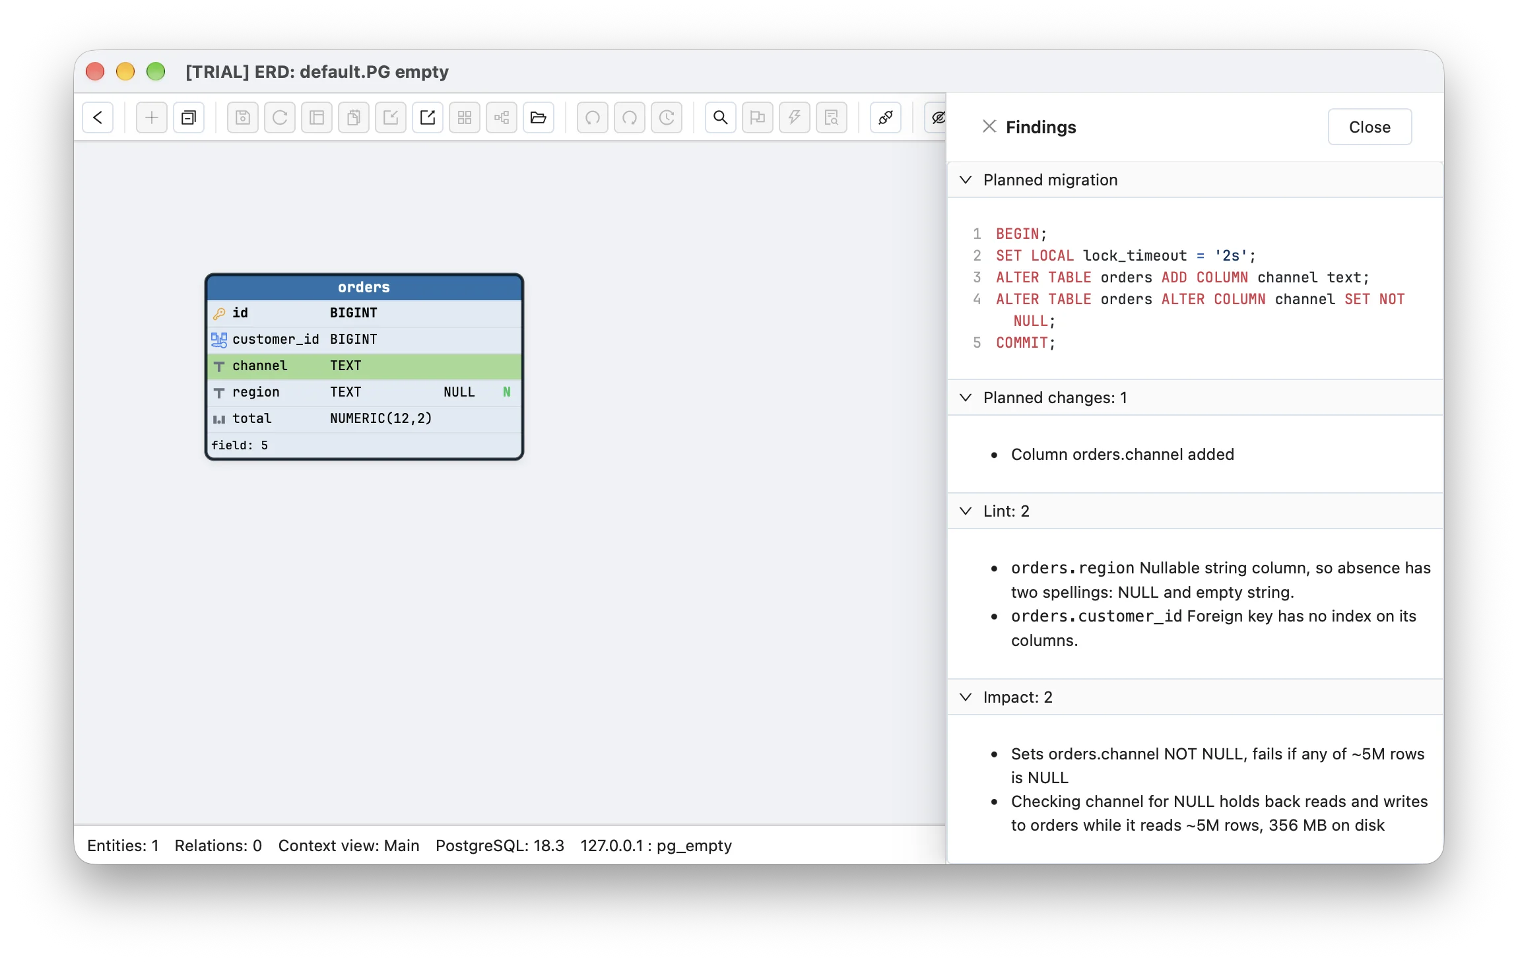Click the undo counterclockwise arrow icon
The height and width of the screenshot is (962, 1518).
pyautogui.click(x=593, y=117)
